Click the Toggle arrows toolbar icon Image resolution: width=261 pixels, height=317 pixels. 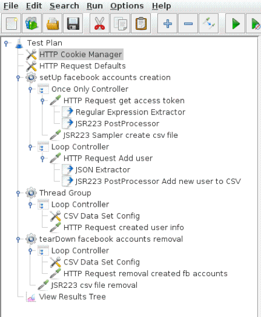pyautogui.click(x=209, y=24)
